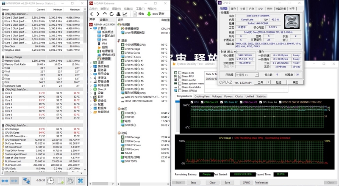Expand the 显示设备 tree node
The height and width of the screenshot is (186, 339).
(90, 74)
